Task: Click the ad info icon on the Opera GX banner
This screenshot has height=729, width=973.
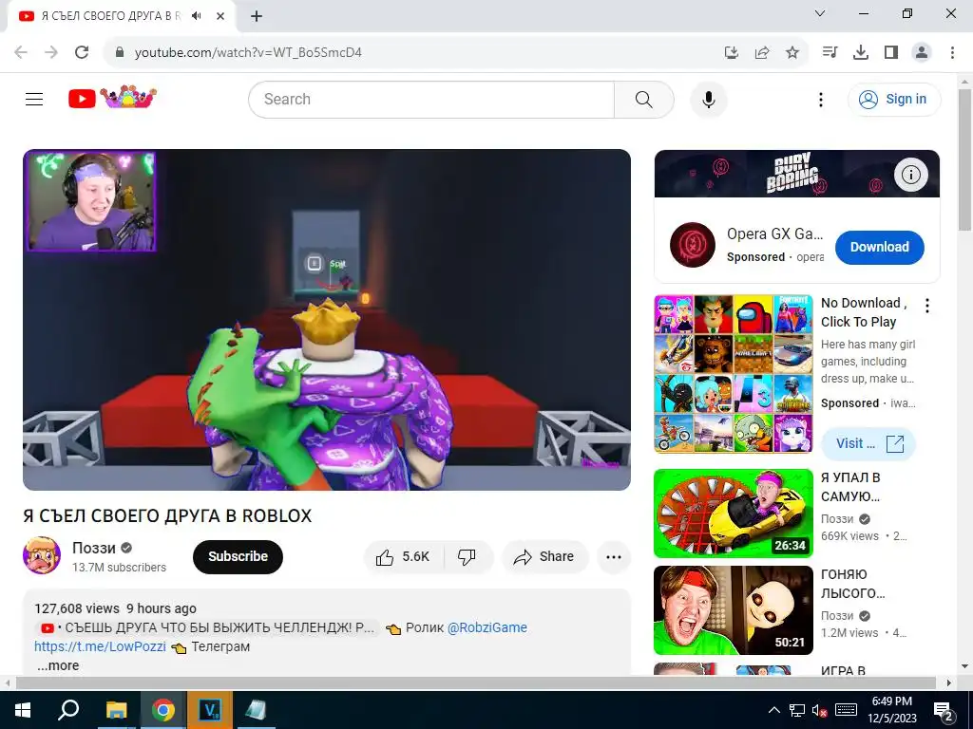Action: (910, 175)
